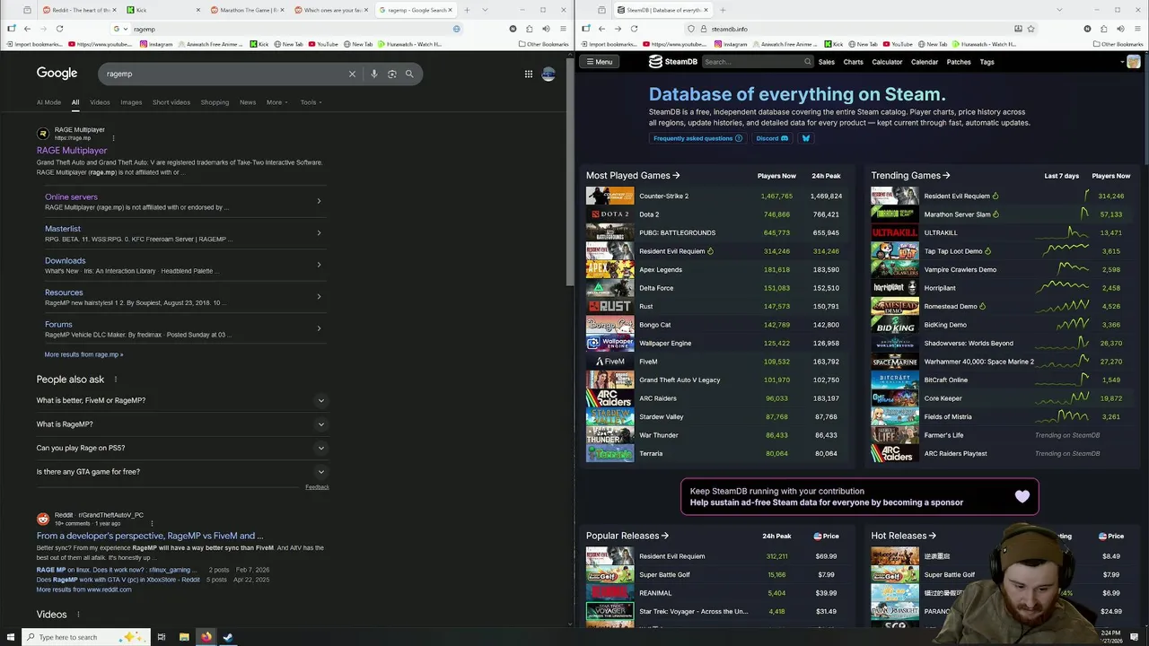The image size is (1149, 646).
Task: Open the Trending Games heading link
Action: pyautogui.click(x=910, y=176)
